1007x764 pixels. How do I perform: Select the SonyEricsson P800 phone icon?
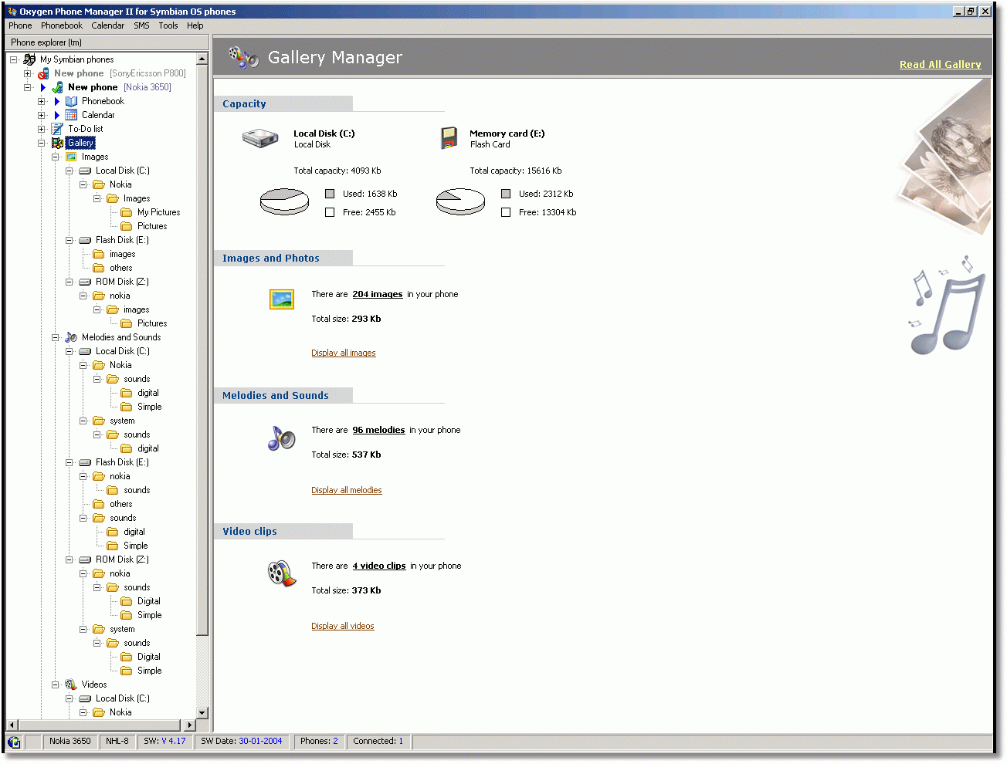pyautogui.click(x=43, y=73)
